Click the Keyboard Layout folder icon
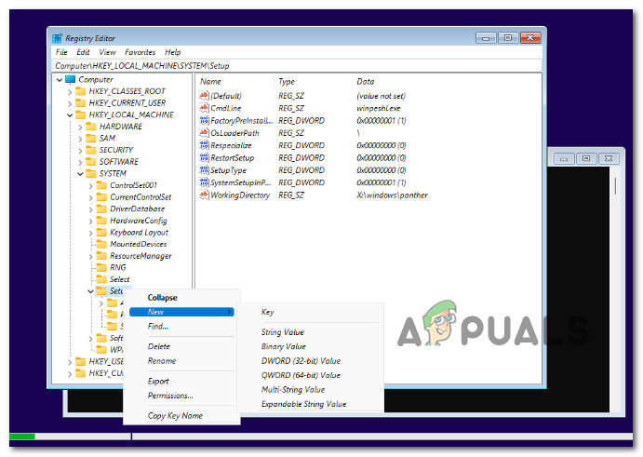643x457 pixels. (x=101, y=232)
